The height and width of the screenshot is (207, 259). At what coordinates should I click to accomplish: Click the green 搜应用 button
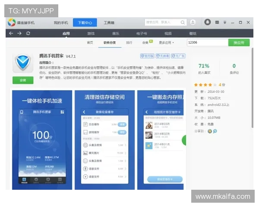point(239,43)
